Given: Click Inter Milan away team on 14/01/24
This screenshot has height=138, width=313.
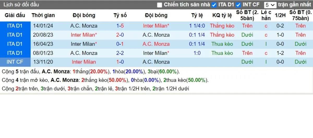Looking at the screenshot, I should (x=156, y=26).
